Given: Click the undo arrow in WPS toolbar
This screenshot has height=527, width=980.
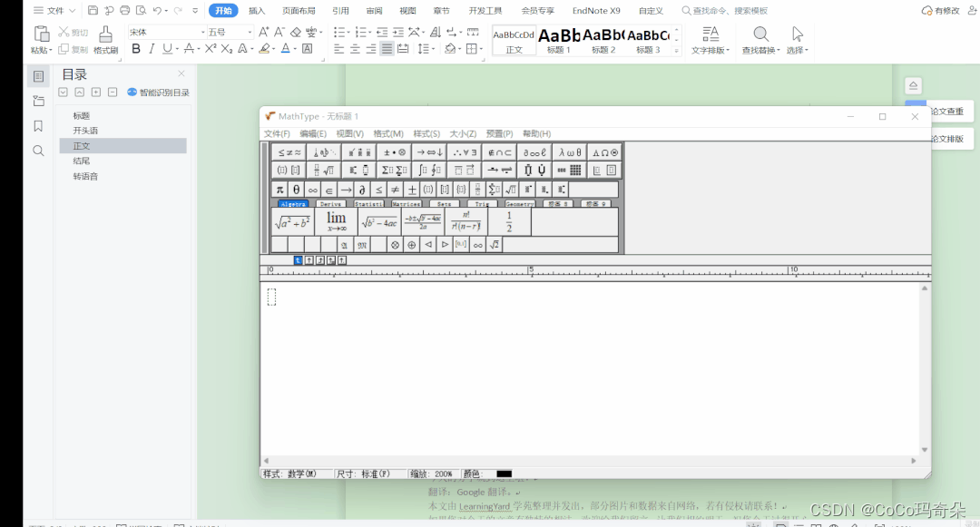Looking at the screenshot, I should tap(158, 11).
